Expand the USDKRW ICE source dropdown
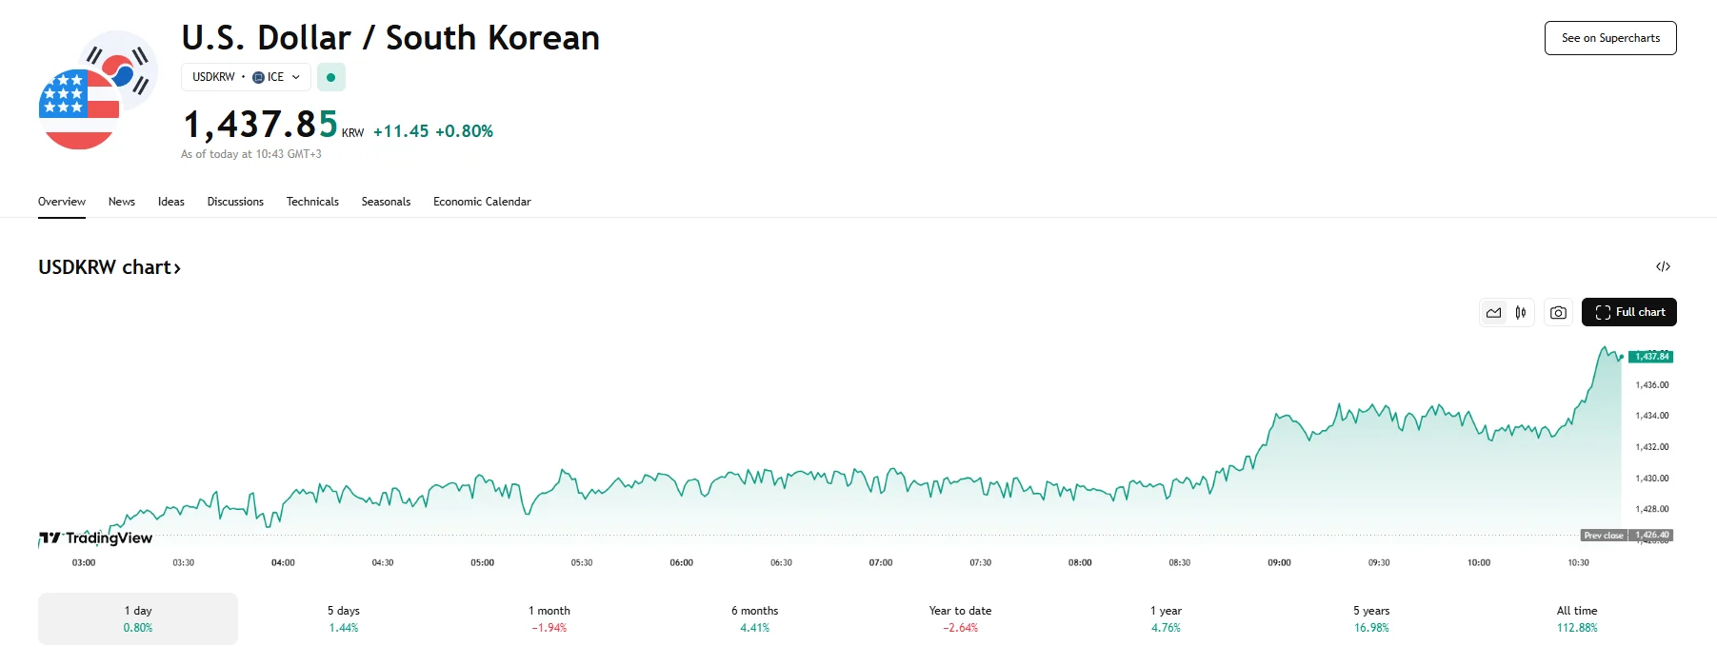This screenshot has height=665, width=1717. (x=246, y=77)
